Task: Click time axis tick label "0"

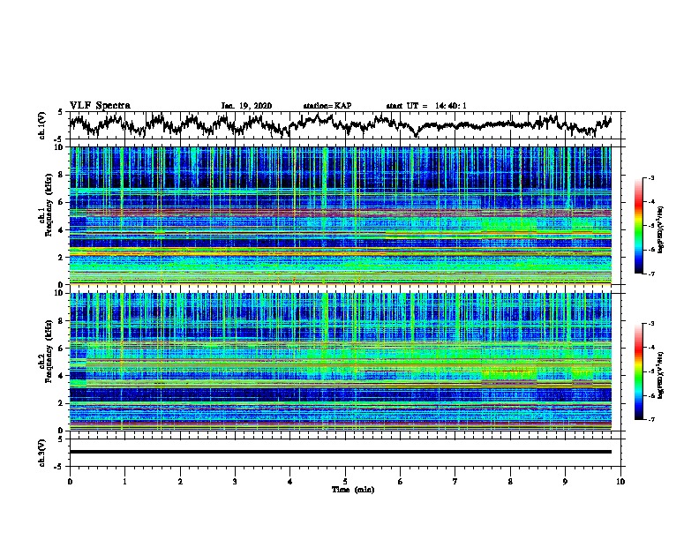Action: click(x=70, y=482)
